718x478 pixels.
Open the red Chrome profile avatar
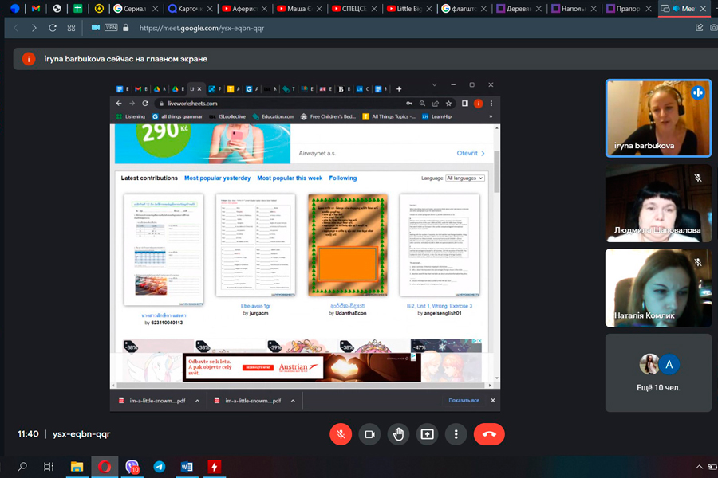point(478,104)
